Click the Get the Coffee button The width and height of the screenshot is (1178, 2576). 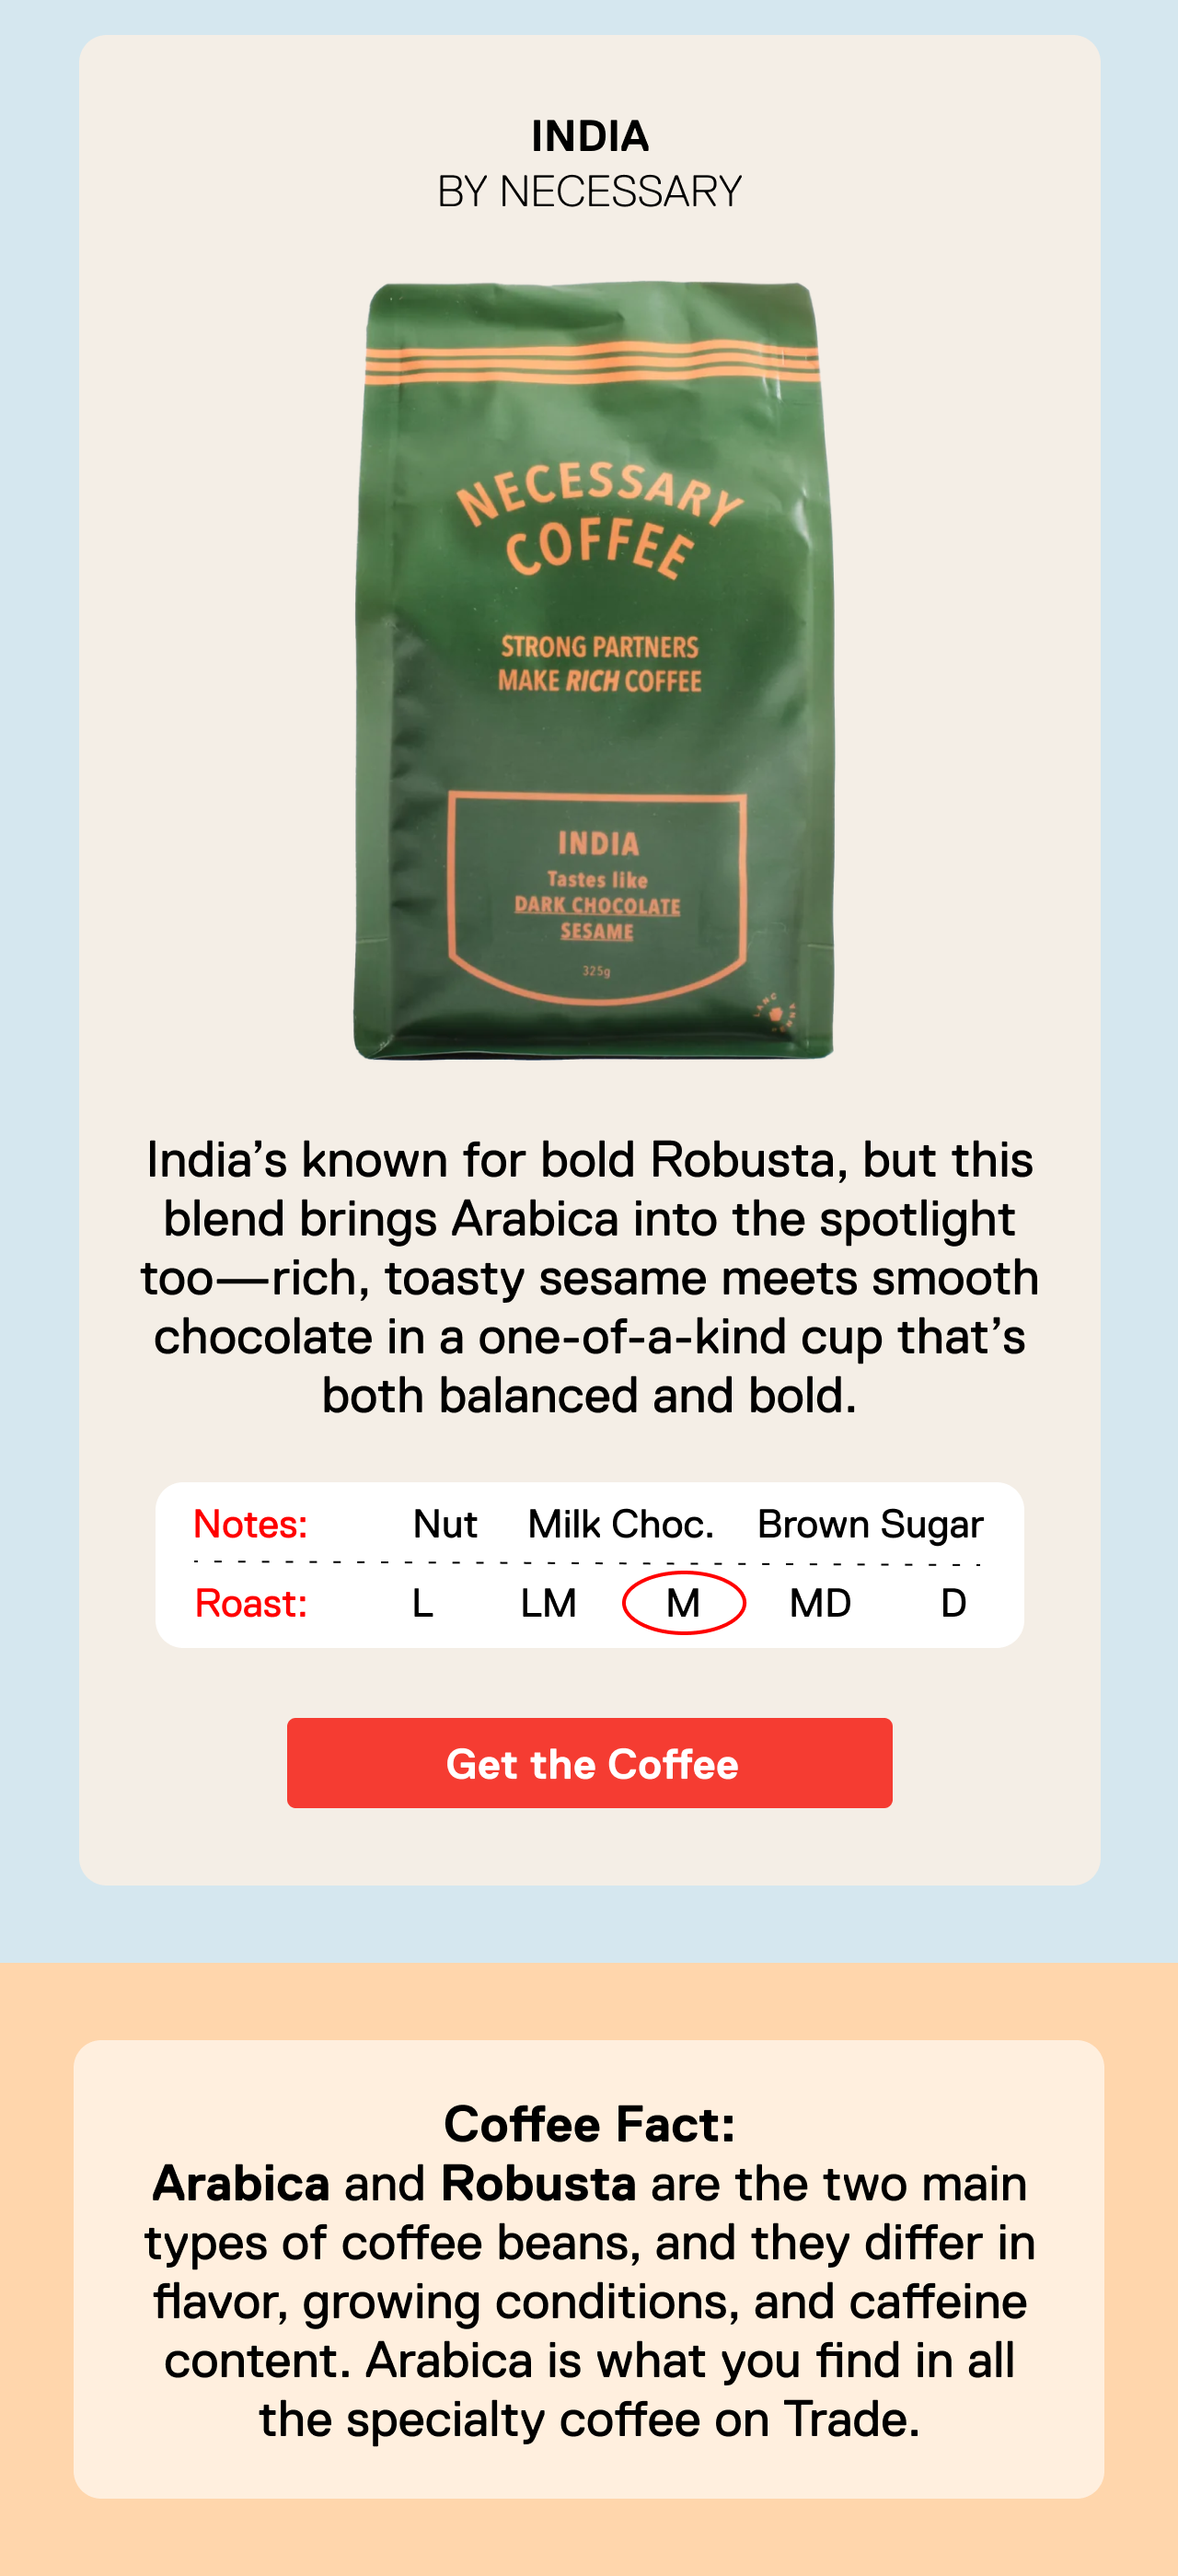pyautogui.click(x=589, y=1763)
